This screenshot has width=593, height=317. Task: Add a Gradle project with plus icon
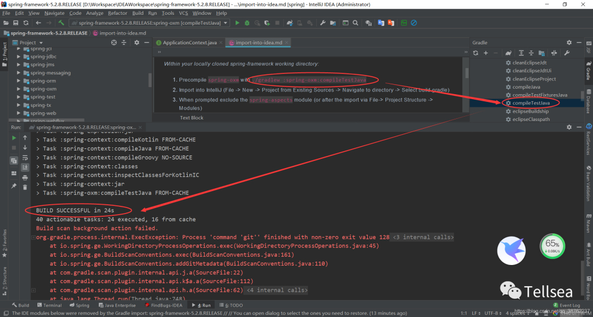(485, 53)
